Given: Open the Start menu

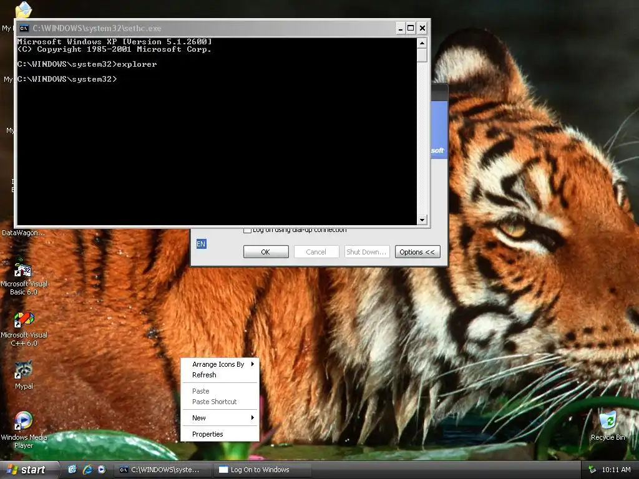Looking at the screenshot, I should 29,470.
